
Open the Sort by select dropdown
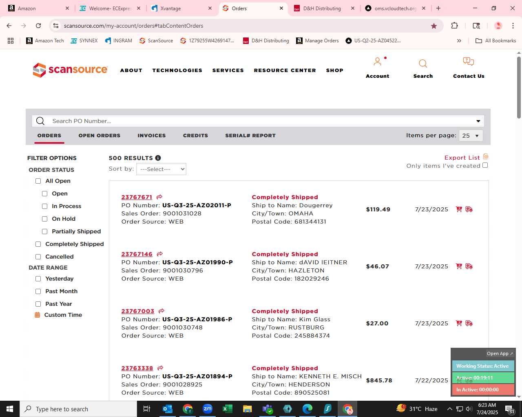[x=161, y=169]
